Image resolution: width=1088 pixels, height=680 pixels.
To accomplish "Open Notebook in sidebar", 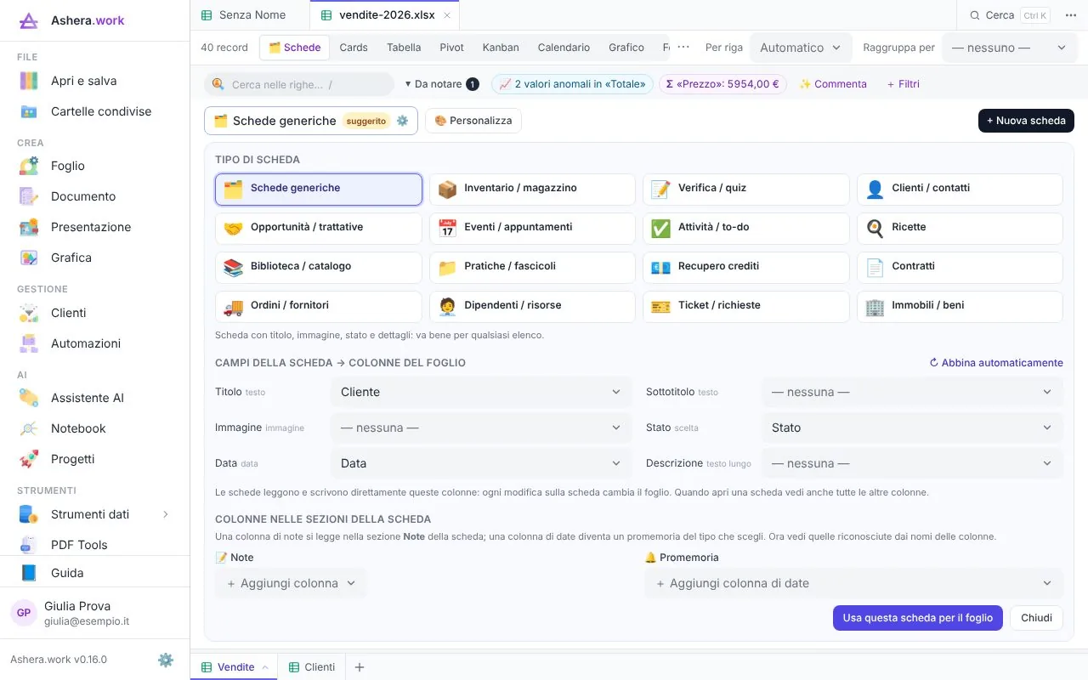I will 94,428.
